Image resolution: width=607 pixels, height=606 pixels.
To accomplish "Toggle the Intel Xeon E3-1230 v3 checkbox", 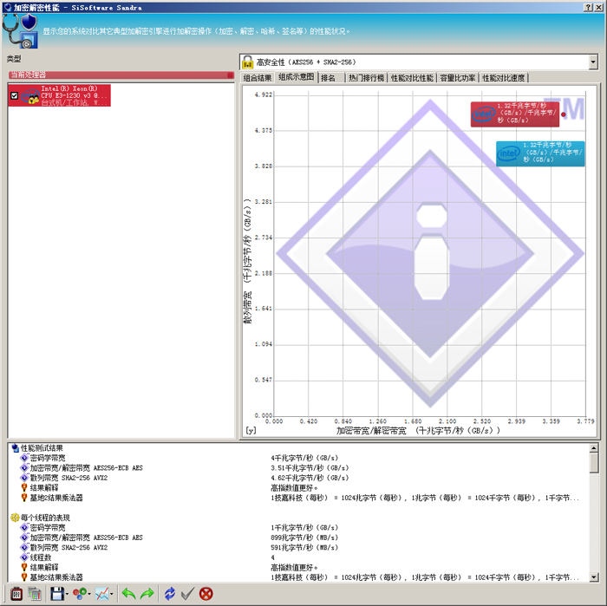I will (x=15, y=95).
